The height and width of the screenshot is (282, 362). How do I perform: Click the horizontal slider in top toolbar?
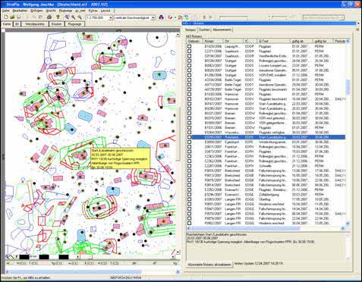point(233,17)
